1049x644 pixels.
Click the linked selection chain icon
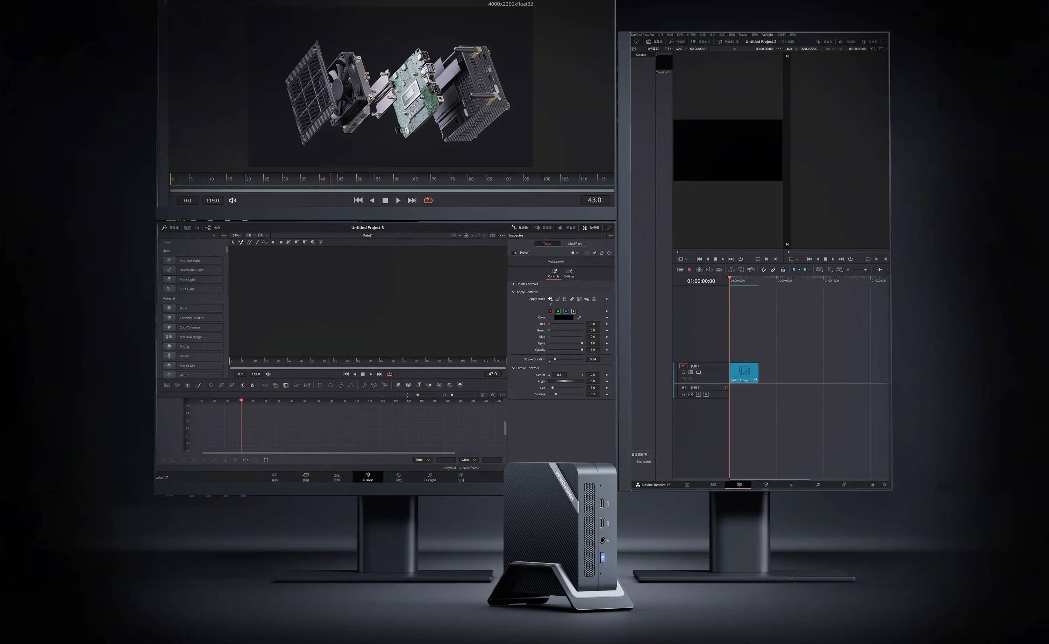tap(773, 270)
